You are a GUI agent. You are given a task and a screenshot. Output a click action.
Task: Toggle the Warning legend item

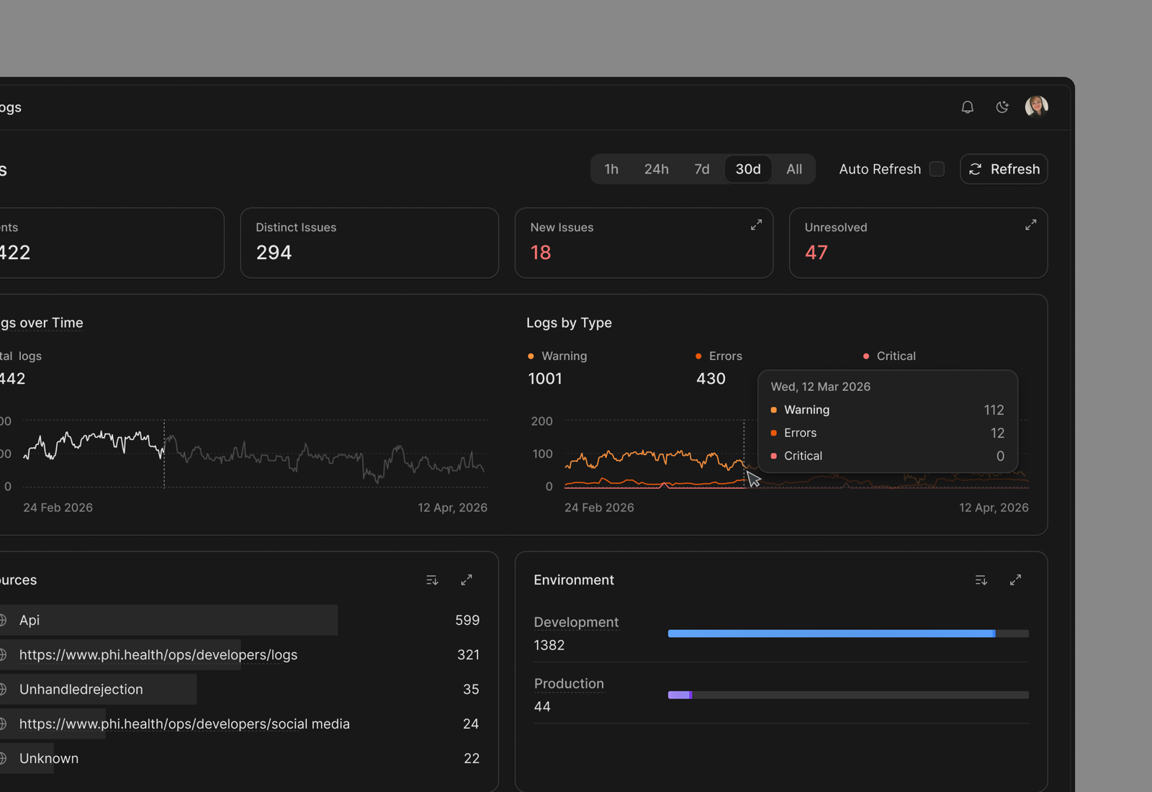pyautogui.click(x=557, y=356)
